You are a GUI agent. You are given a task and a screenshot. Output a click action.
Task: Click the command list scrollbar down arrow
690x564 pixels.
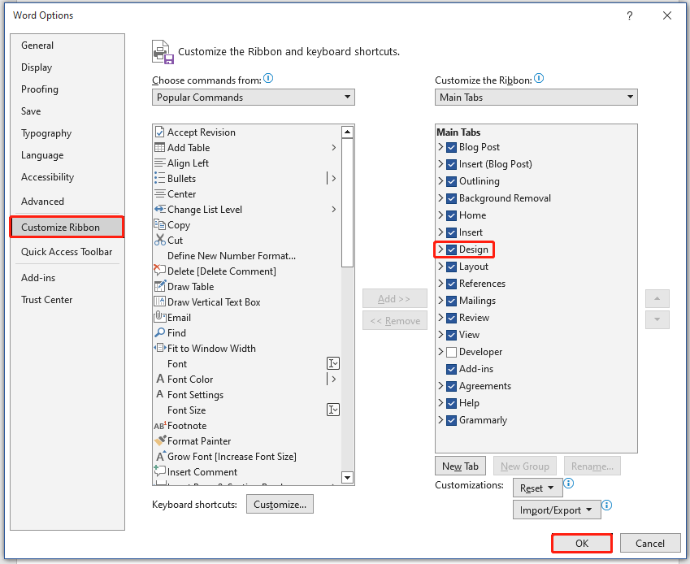click(x=348, y=477)
